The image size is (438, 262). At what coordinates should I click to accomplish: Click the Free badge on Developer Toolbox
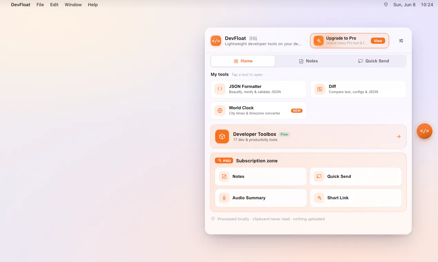(x=284, y=134)
